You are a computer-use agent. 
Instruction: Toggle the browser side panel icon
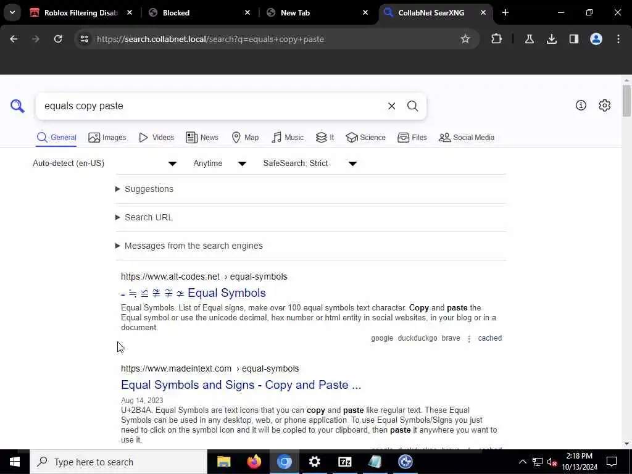tap(573, 39)
